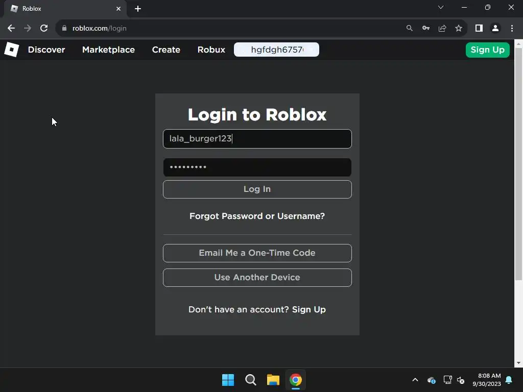Screen dimensions: 523x392
Task: Open Robux in Roblox navigation
Action: pyautogui.click(x=211, y=50)
